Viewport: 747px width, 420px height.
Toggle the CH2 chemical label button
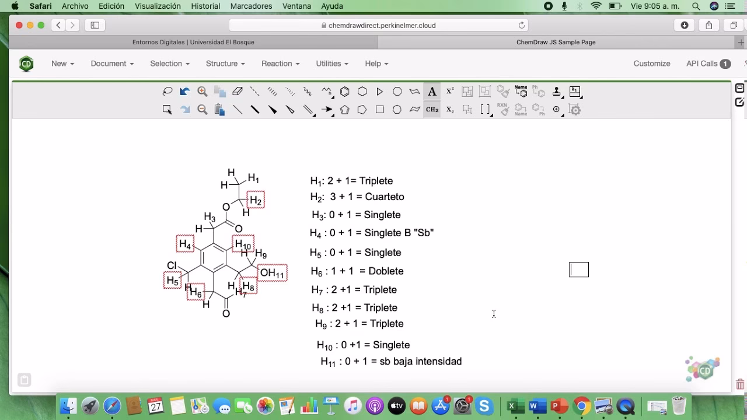pyautogui.click(x=432, y=110)
